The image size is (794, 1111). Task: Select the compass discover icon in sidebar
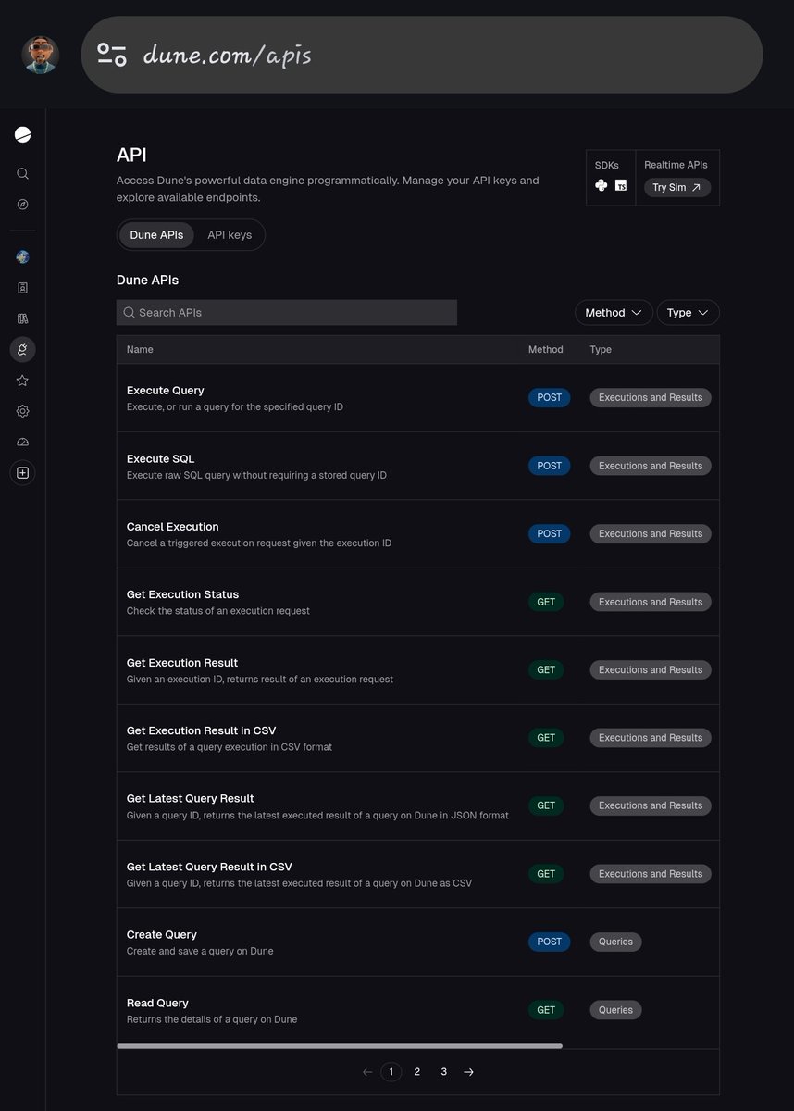coord(22,205)
